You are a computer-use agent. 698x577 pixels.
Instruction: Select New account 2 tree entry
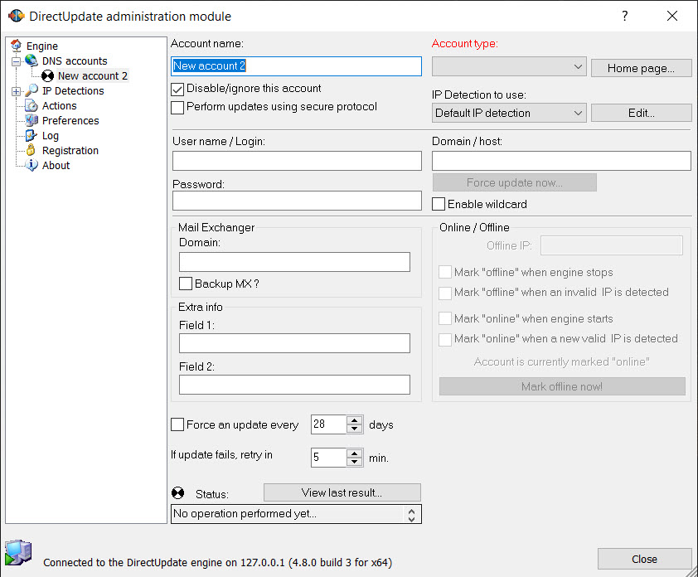point(93,76)
